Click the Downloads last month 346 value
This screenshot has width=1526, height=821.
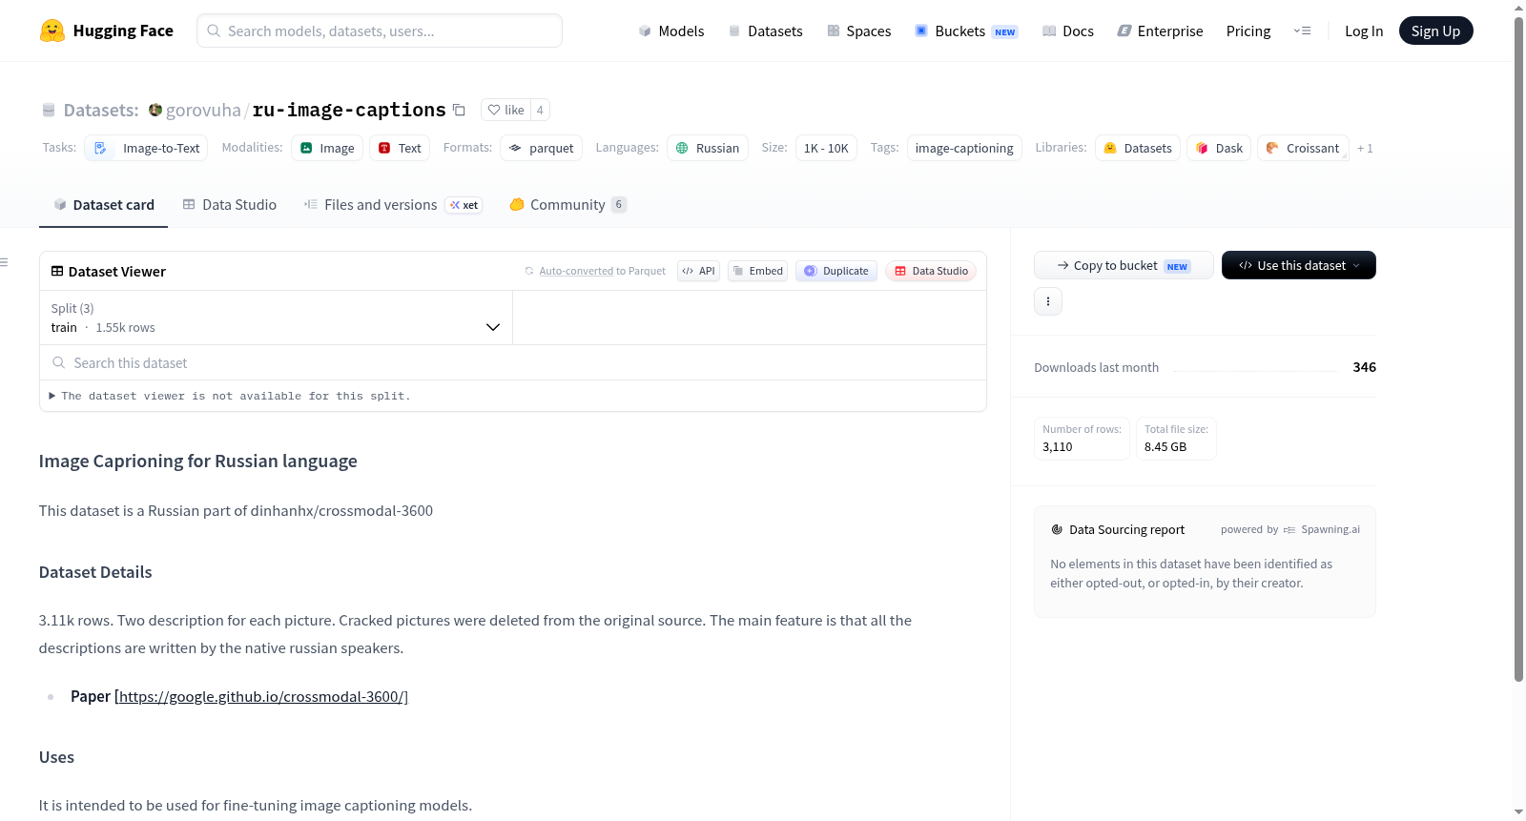point(1364,367)
